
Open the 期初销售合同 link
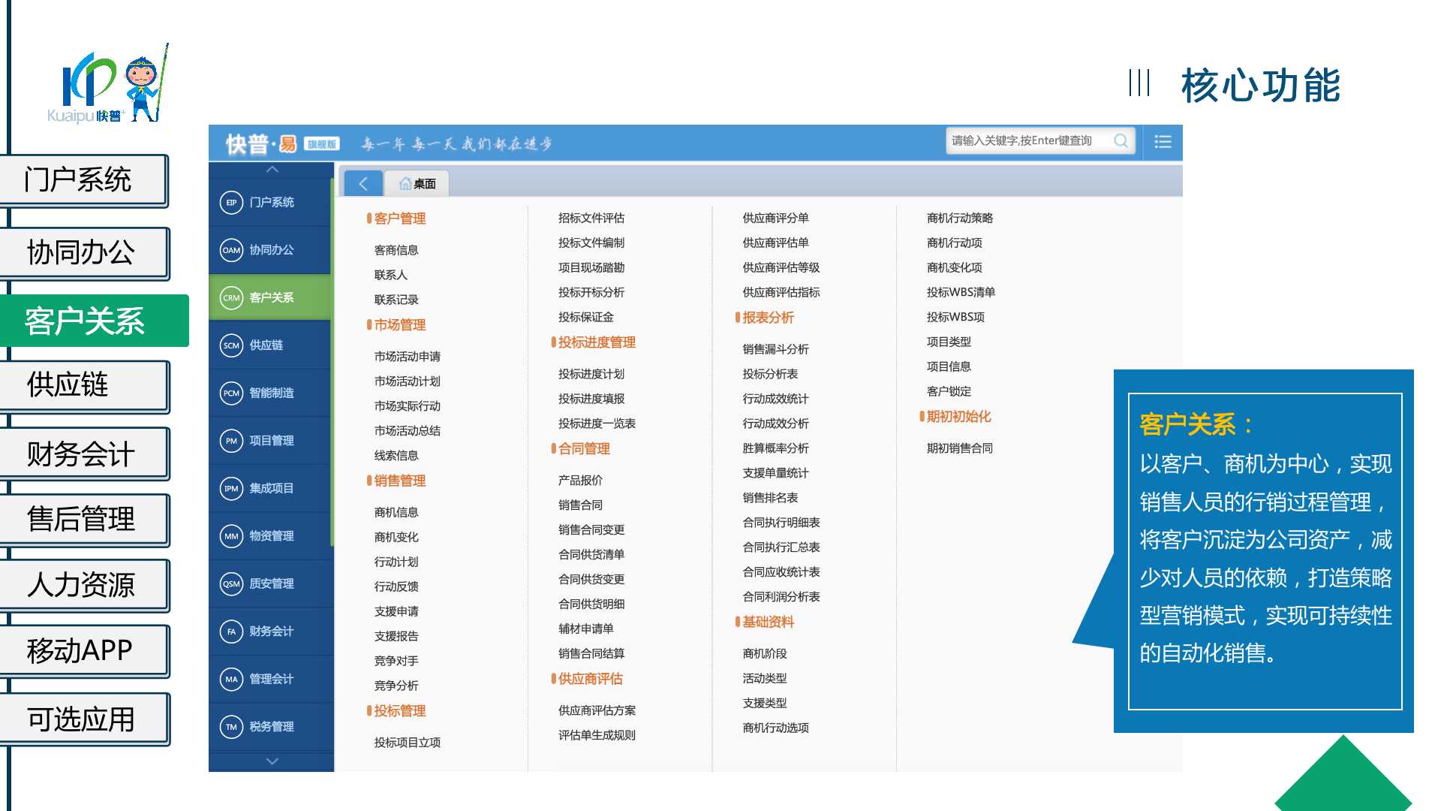tap(959, 448)
